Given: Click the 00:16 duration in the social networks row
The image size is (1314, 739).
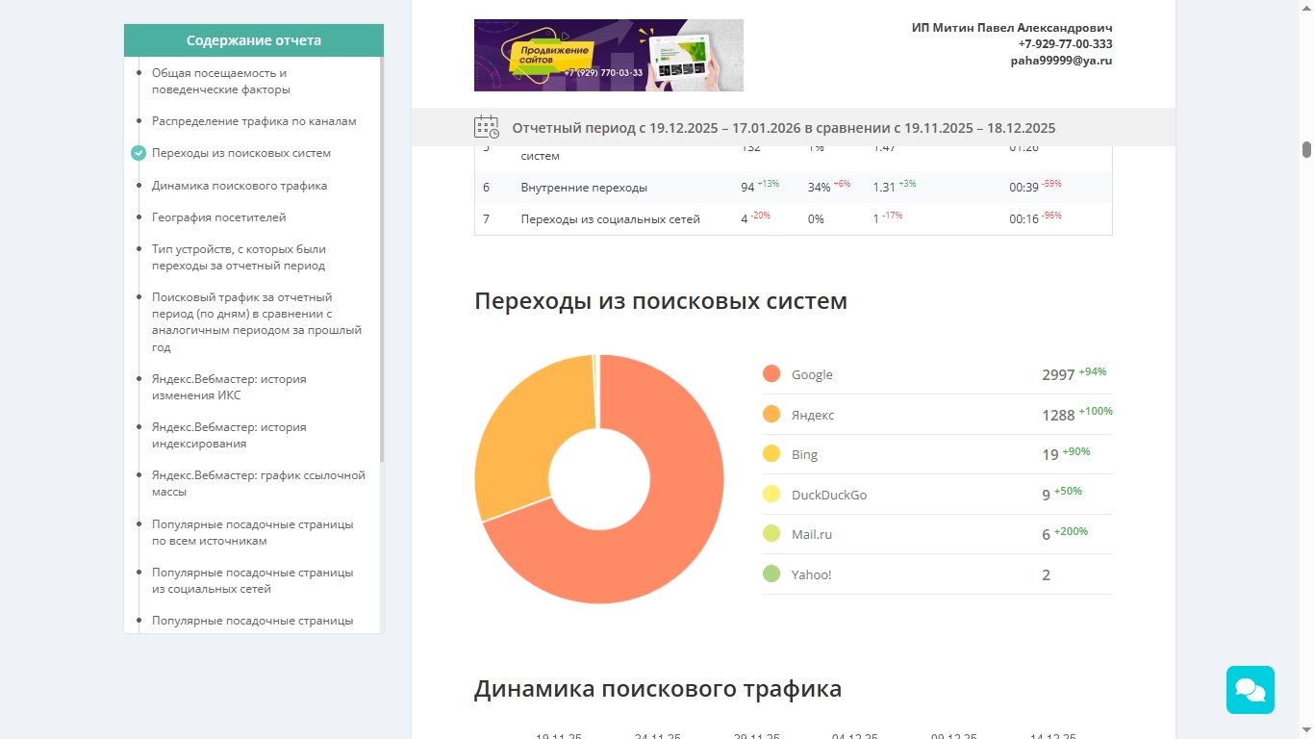Looking at the screenshot, I should tap(1023, 219).
